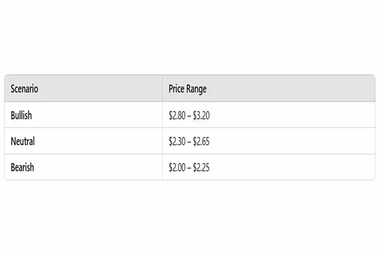
Task: Click the dash in the Bearish price range
Action: [x=189, y=167]
